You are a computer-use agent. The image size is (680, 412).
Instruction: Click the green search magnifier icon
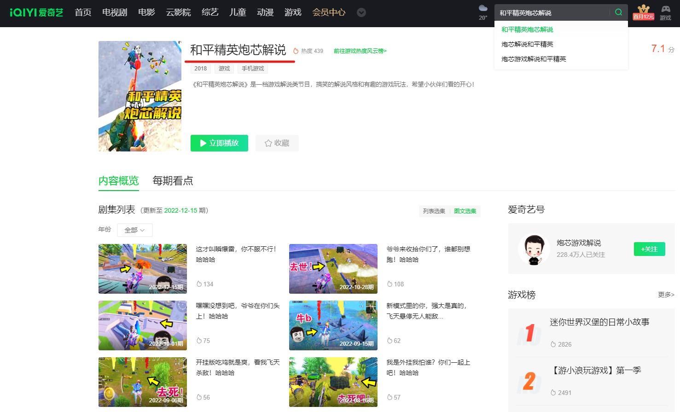tap(618, 12)
